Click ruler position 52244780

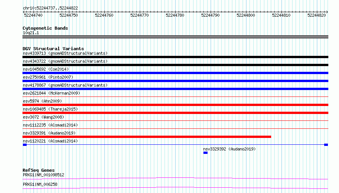[175, 15]
